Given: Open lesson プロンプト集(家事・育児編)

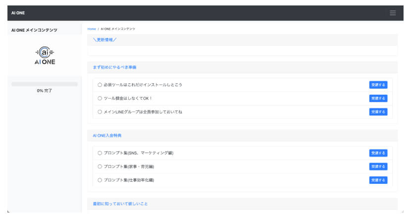Looking at the screenshot, I should click(129, 166).
